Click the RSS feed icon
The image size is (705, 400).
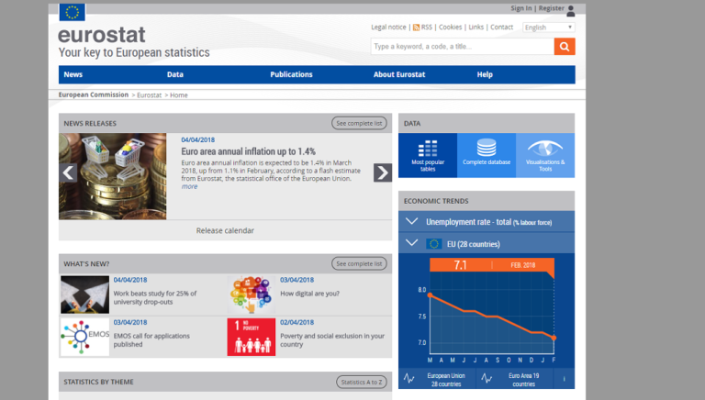coord(417,28)
